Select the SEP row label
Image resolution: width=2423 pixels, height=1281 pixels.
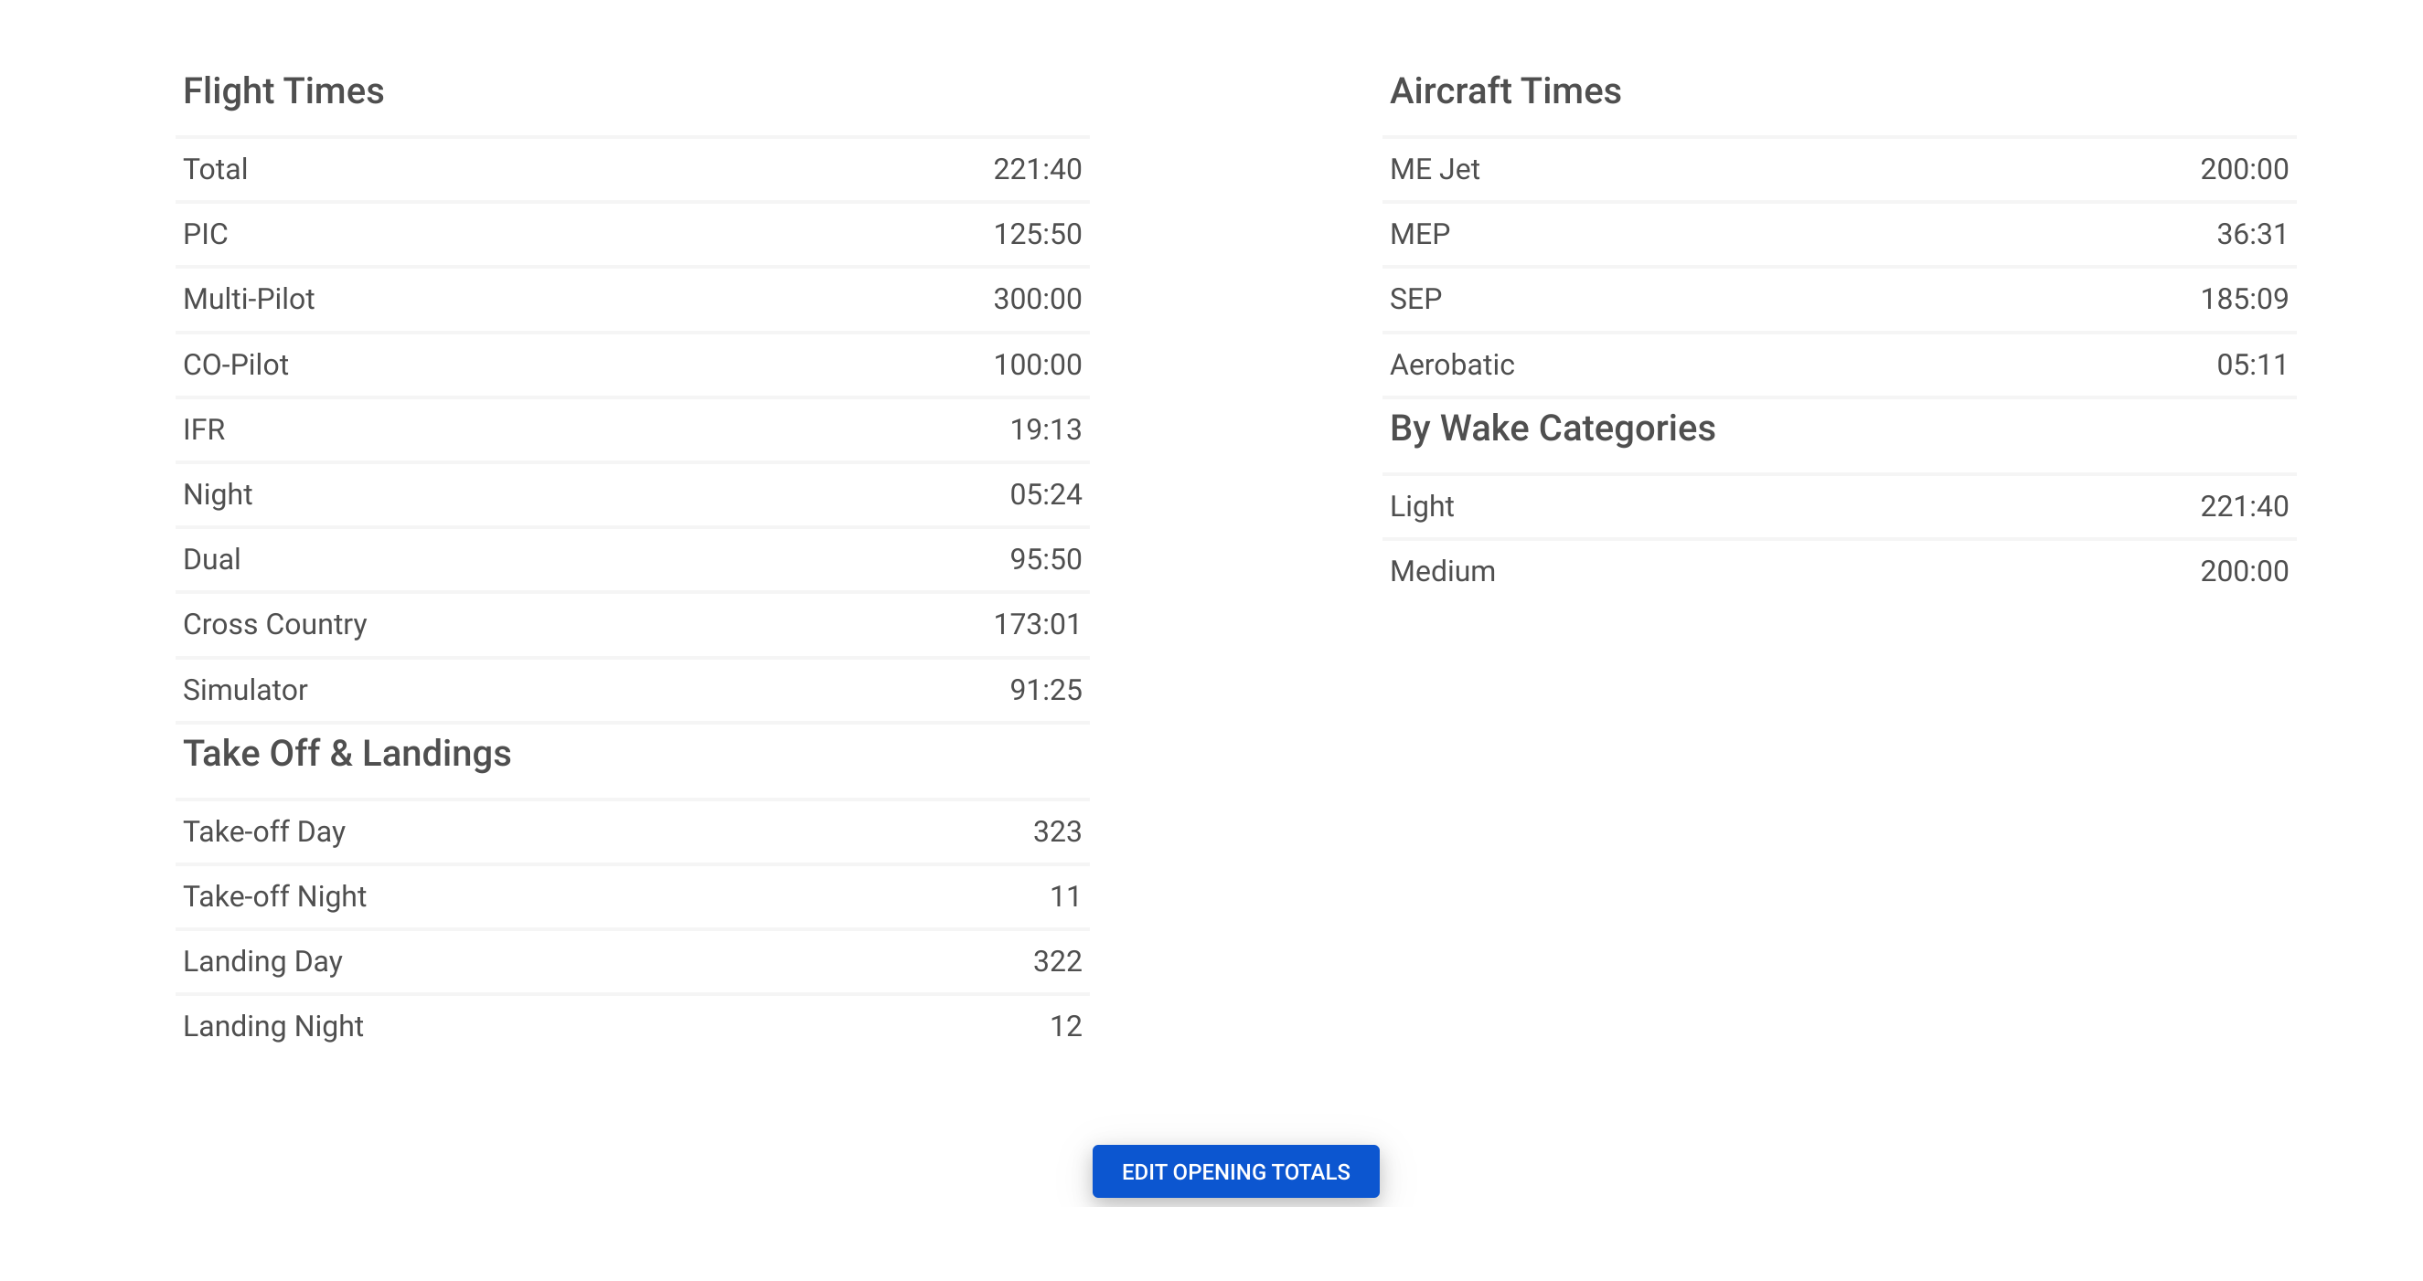pos(1415,299)
